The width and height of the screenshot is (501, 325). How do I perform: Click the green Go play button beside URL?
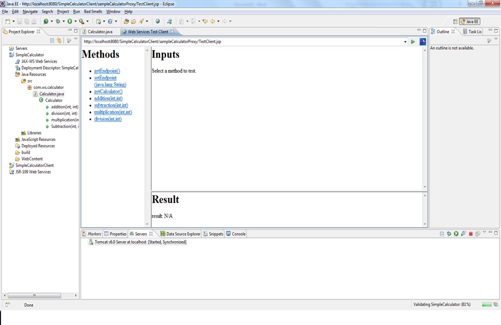coord(413,42)
